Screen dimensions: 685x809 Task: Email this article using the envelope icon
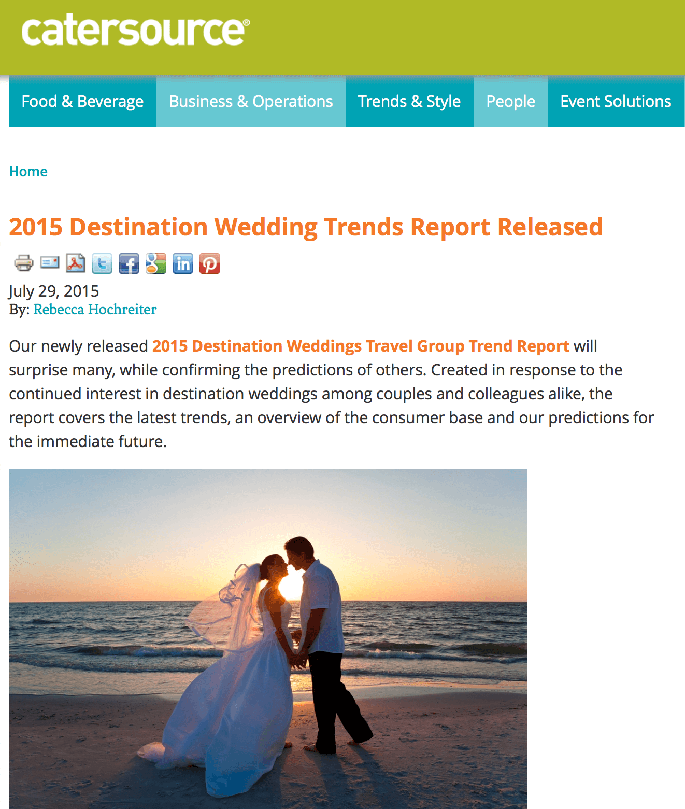(50, 262)
